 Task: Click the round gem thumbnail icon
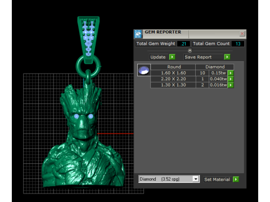click(144, 70)
